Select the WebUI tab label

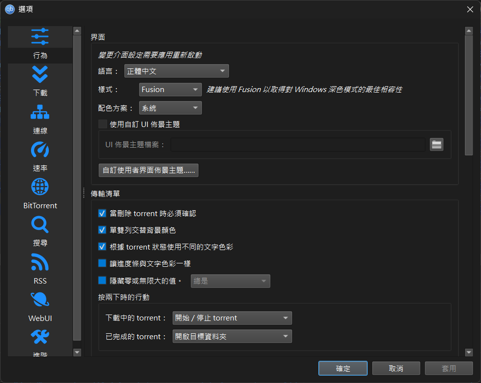point(40,319)
